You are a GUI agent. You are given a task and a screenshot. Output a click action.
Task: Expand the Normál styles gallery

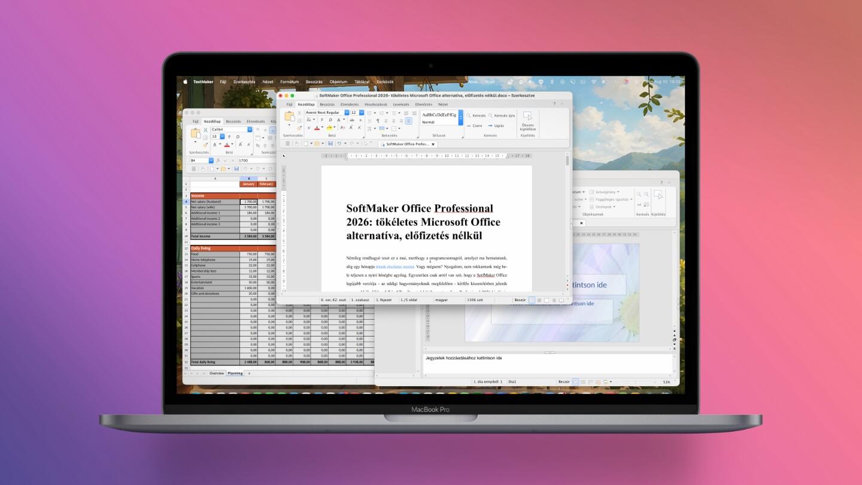[460, 118]
